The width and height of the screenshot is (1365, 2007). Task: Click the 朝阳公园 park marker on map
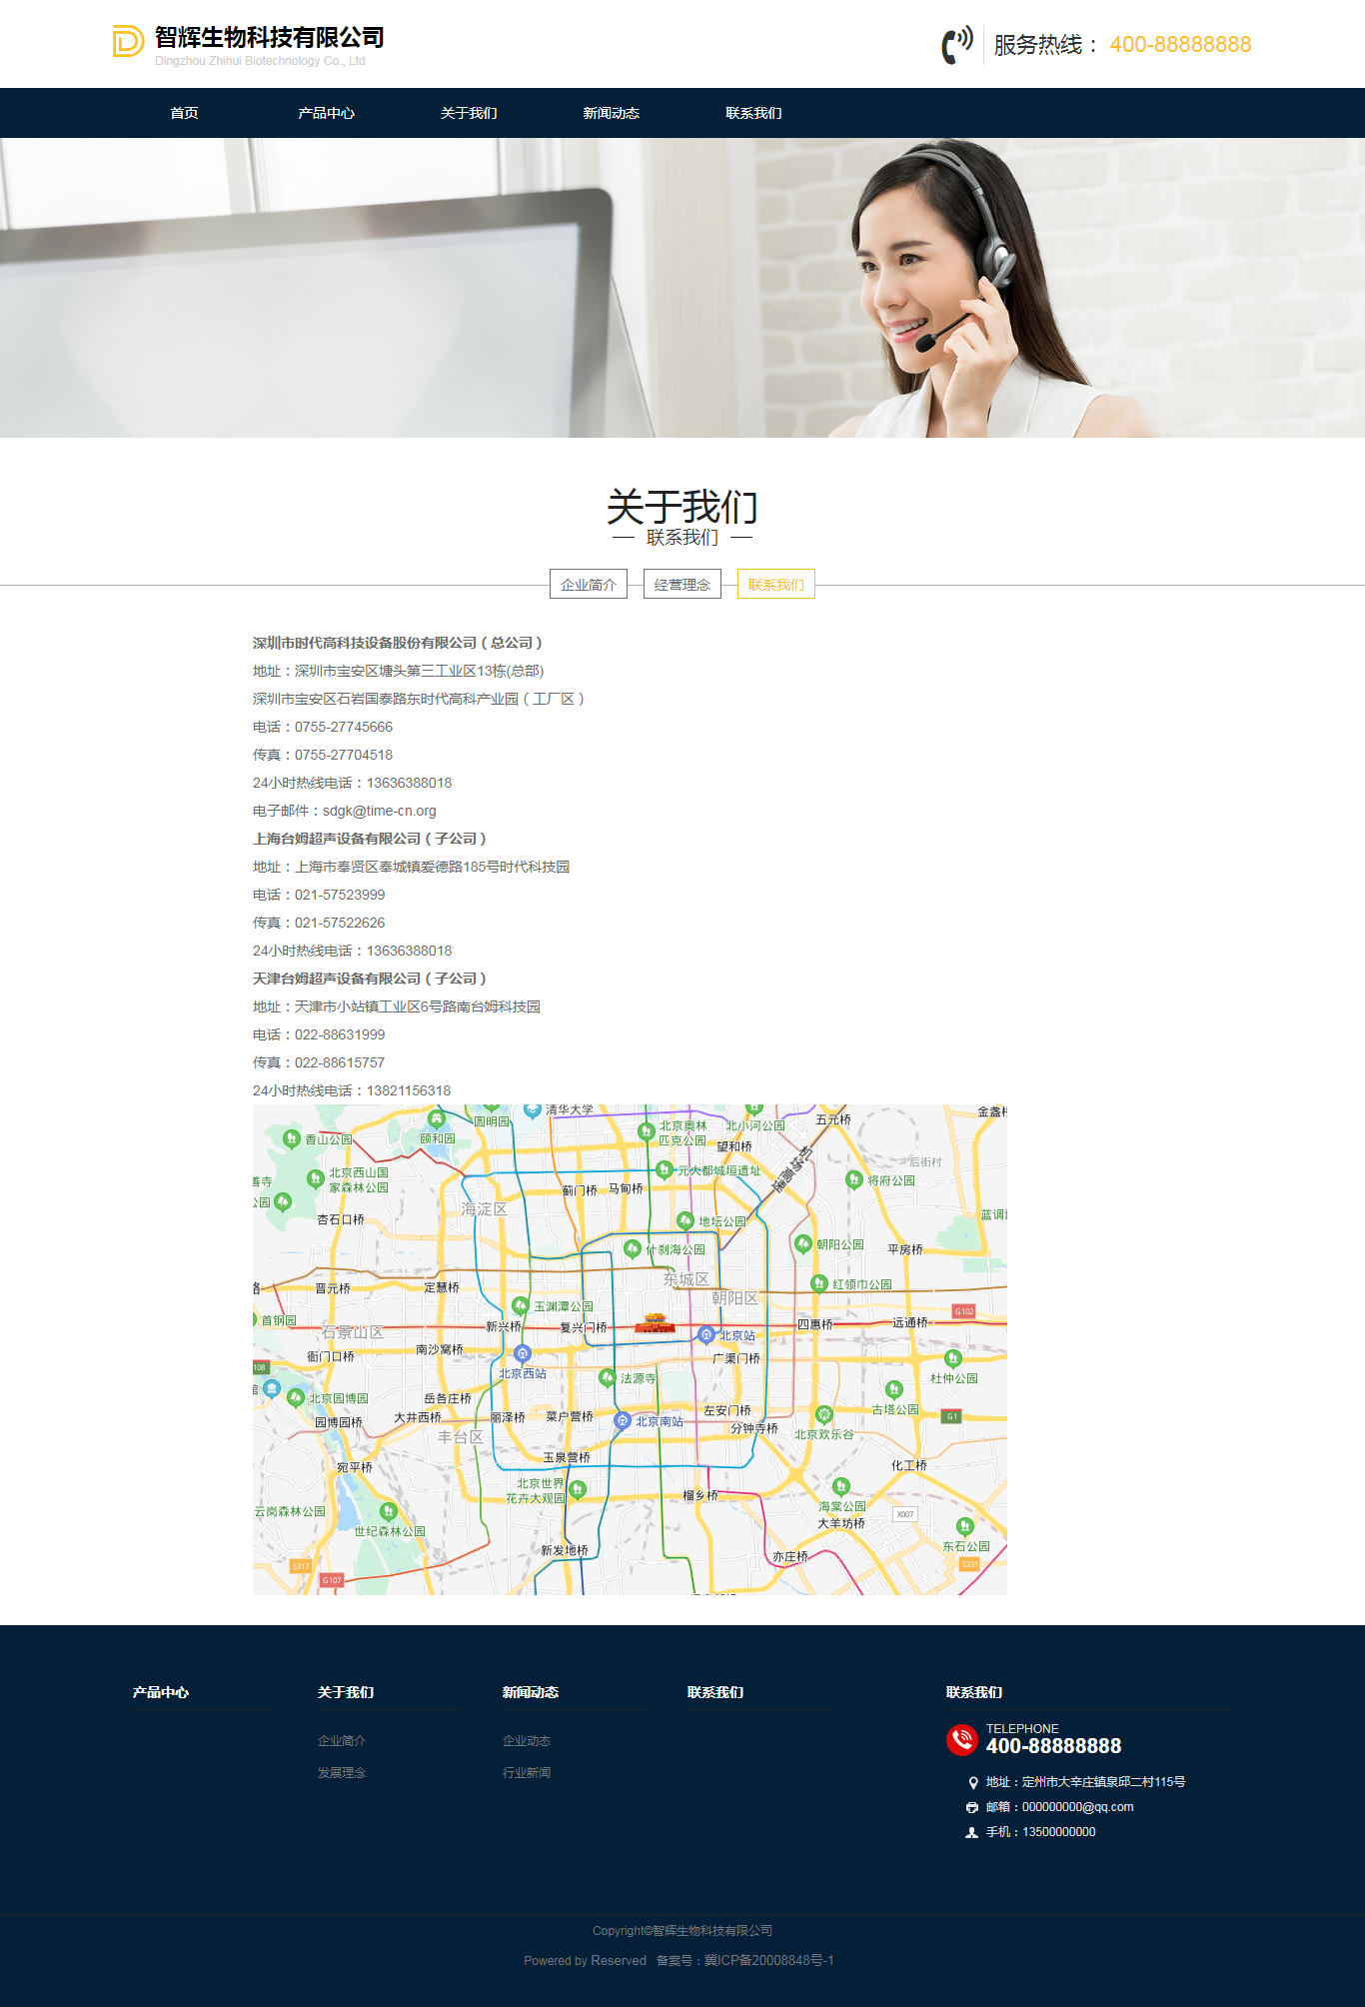tap(803, 1243)
